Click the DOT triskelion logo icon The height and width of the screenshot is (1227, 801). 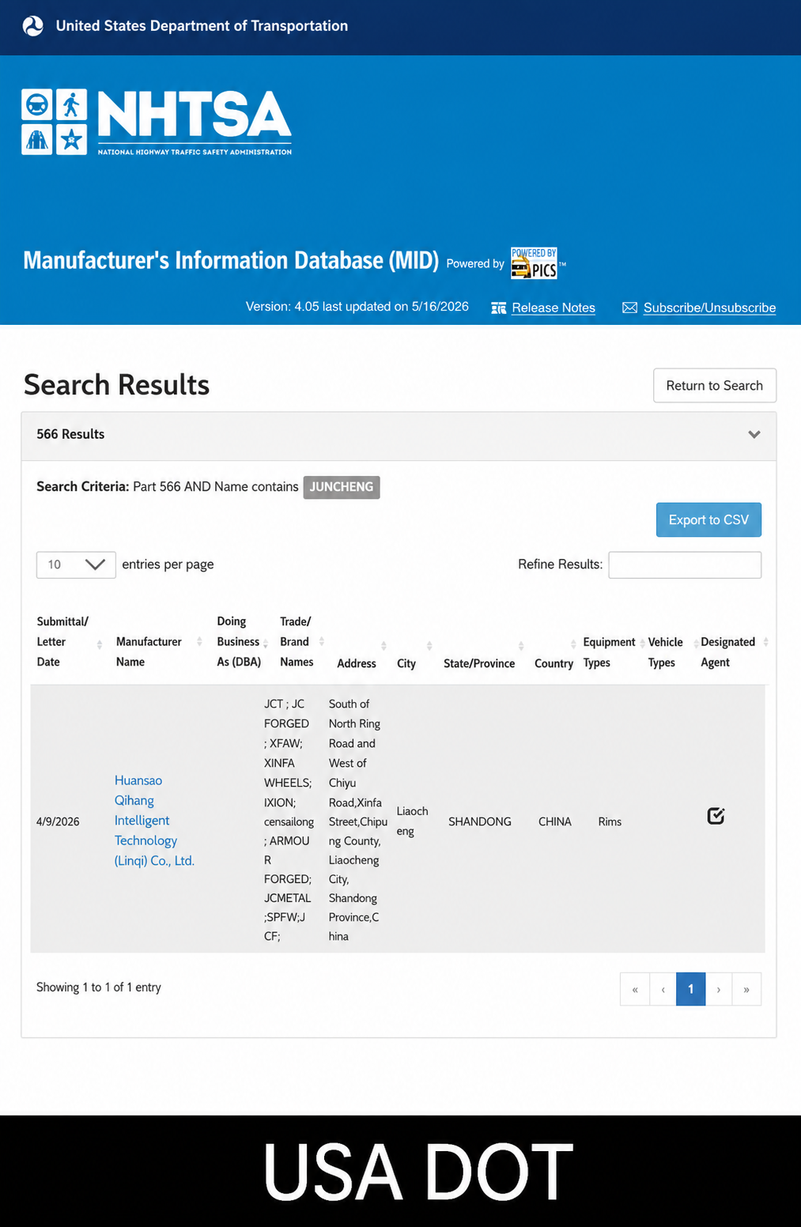click(x=33, y=26)
